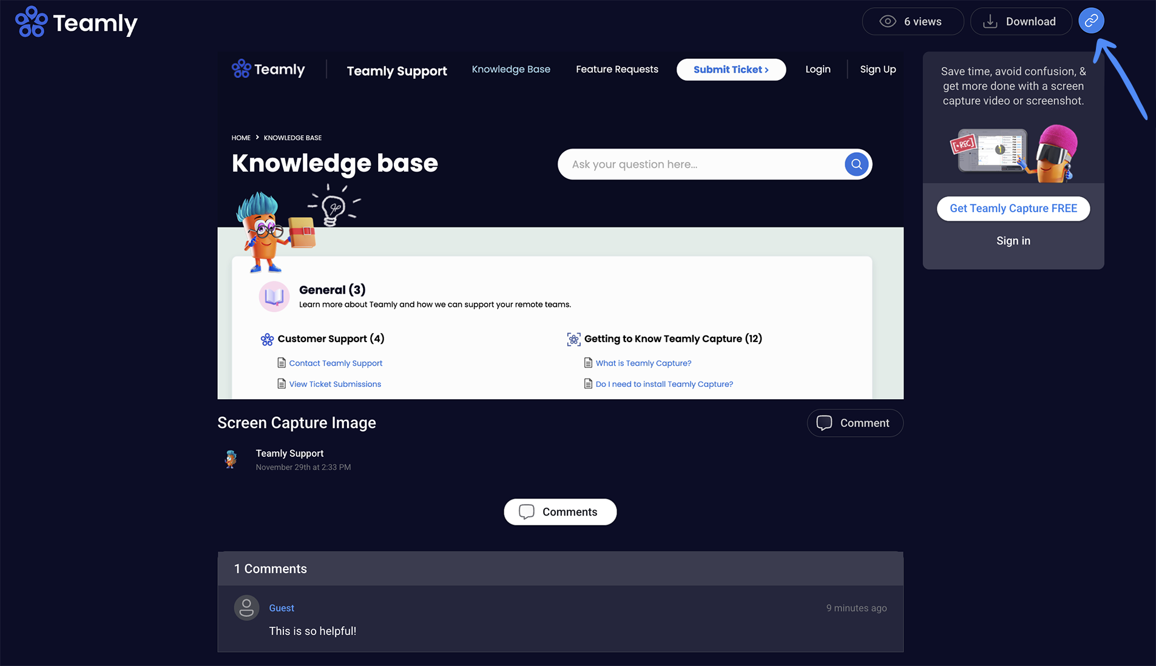Click Getting to Know Teamly Capture heading
Image resolution: width=1156 pixels, height=666 pixels.
[673, 338]
